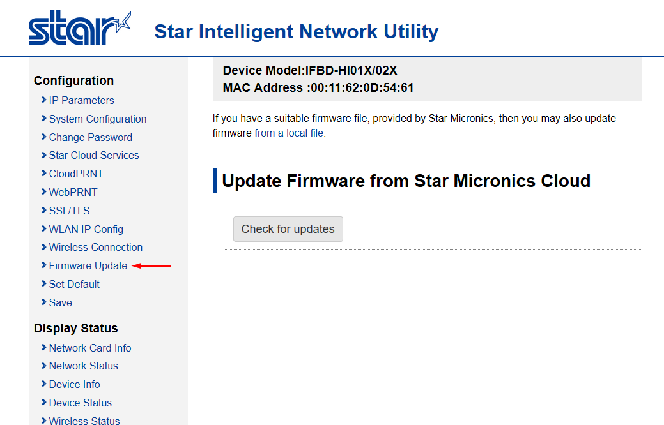Screen dimensions: 664x425
Task: Open Device Status page
Action: click(80, 403)
